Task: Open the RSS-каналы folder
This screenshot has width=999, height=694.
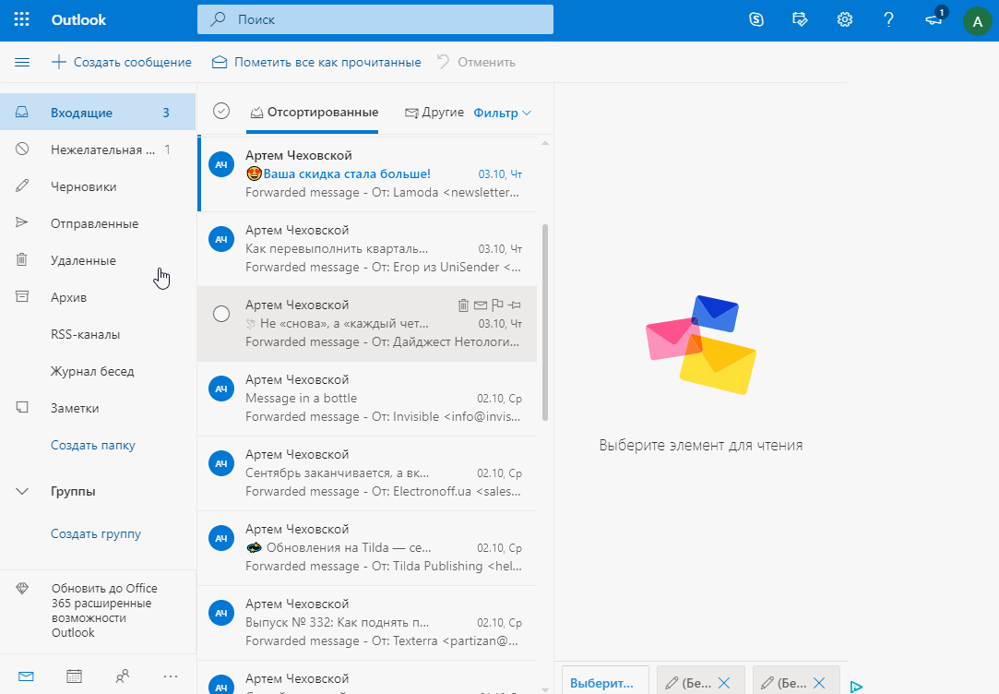Action: (x=98, y=335)
